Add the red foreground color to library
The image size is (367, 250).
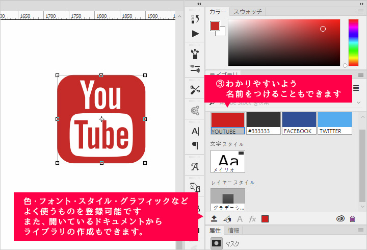click(x=265, y=219)
